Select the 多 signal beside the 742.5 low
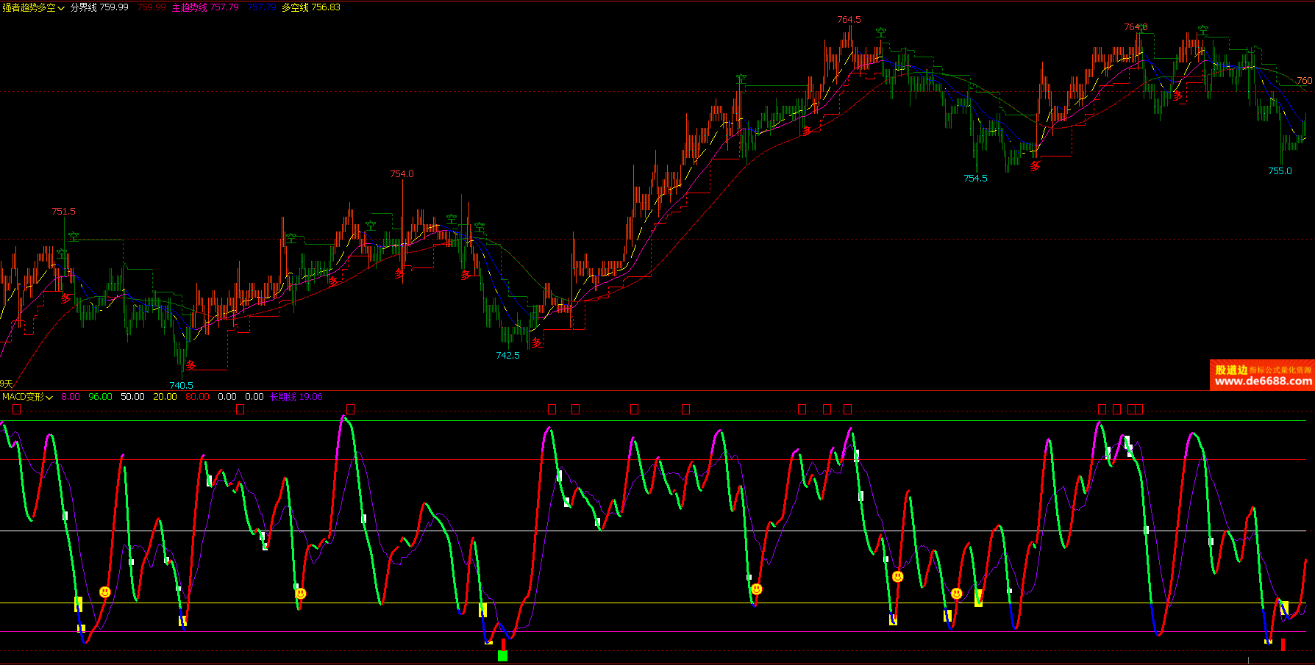The width and height of the screenshot is (1315, 665). (x=538, y=343)
